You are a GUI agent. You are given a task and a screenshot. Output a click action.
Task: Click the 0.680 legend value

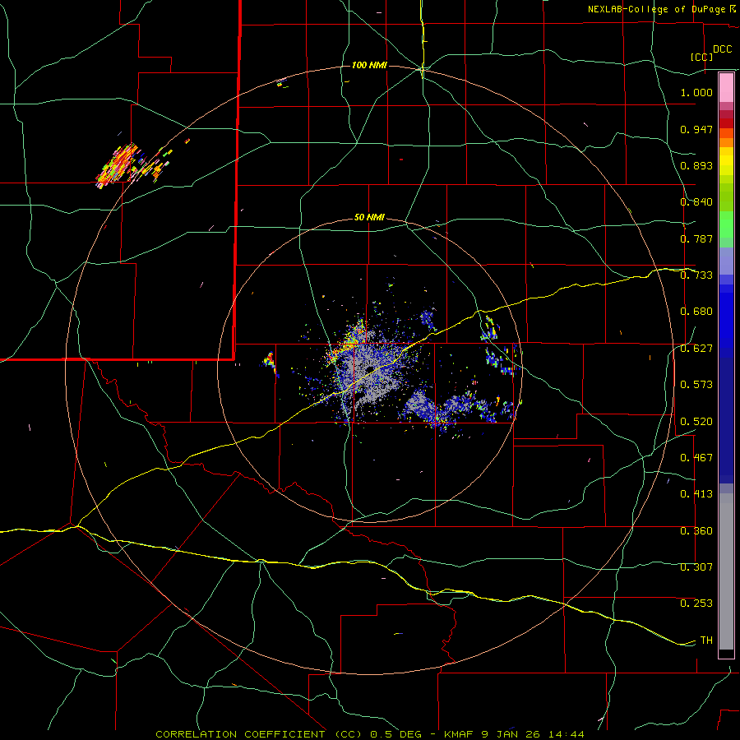click(696, 312)
